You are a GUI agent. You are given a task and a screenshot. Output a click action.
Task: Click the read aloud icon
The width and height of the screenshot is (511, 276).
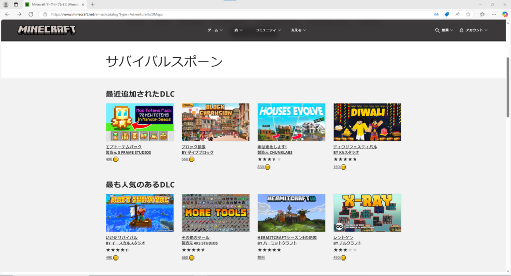click(x=458, y=14)
